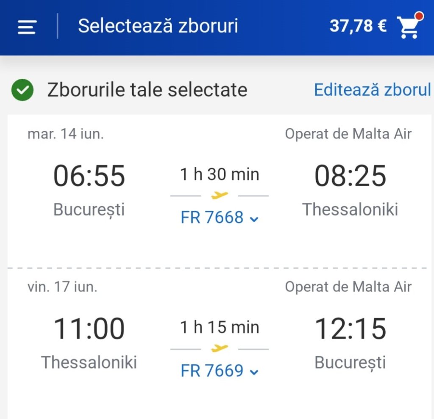
Task: Click the green selected-flights checkmark icon
Action: pos(22,90)
